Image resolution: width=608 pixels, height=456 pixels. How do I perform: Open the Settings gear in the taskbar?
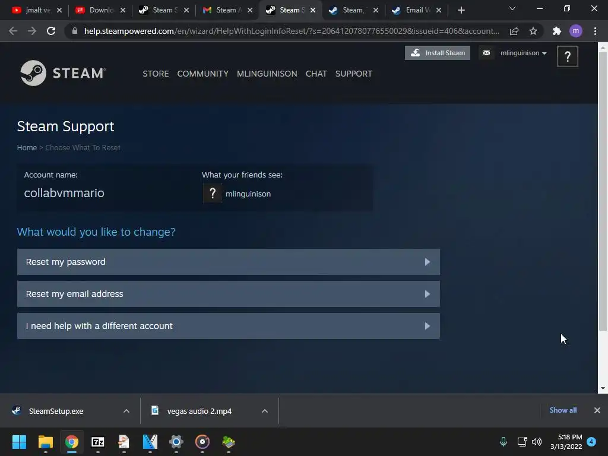[x=176, y=442]
